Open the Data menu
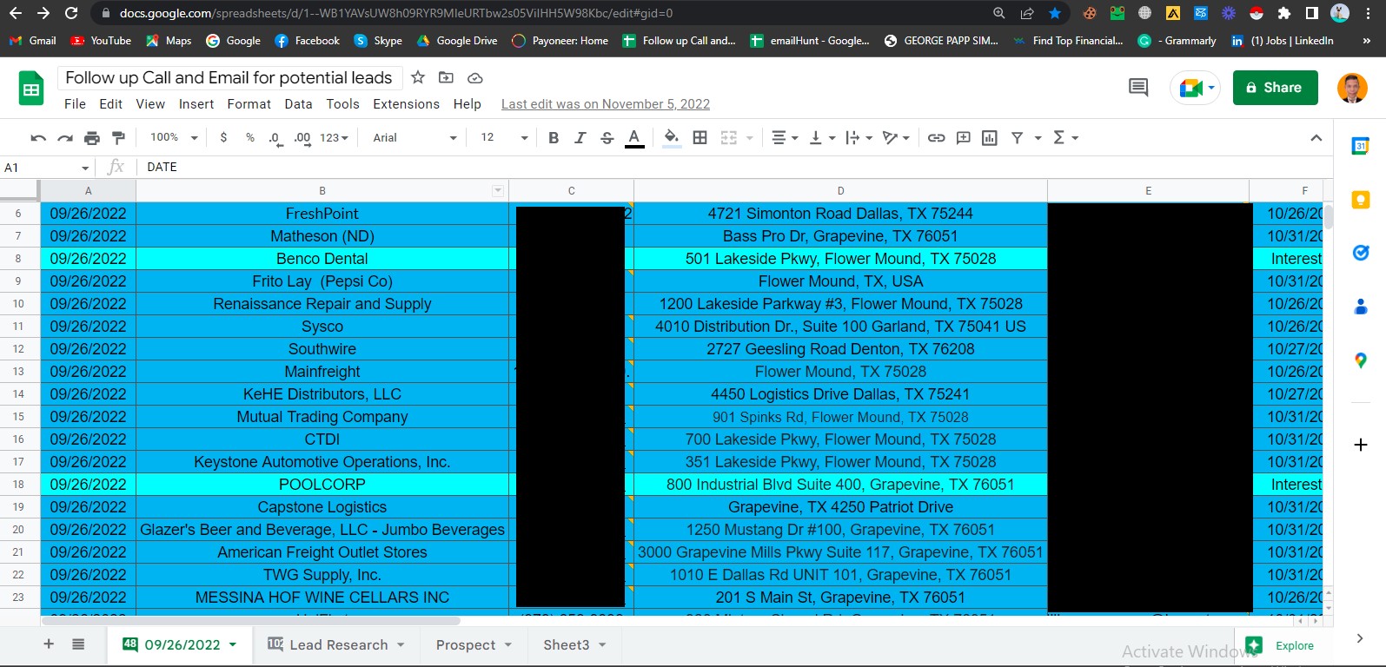This screenshot has width=1386, height=667. (298, 104)
